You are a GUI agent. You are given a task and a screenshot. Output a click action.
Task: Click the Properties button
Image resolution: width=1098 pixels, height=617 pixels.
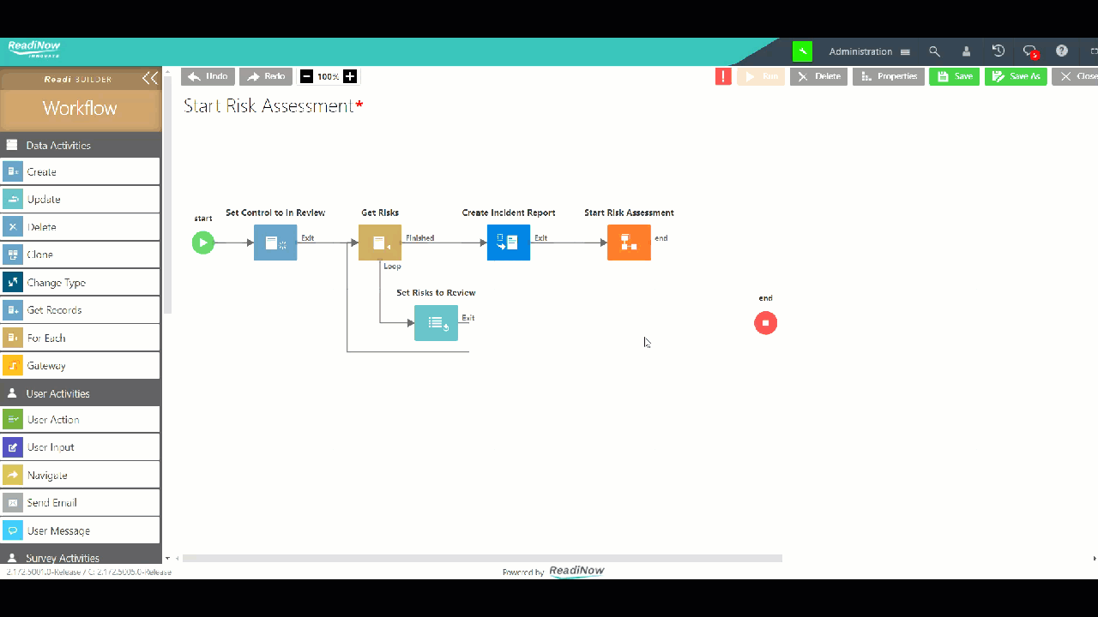[x=888, y=76]
